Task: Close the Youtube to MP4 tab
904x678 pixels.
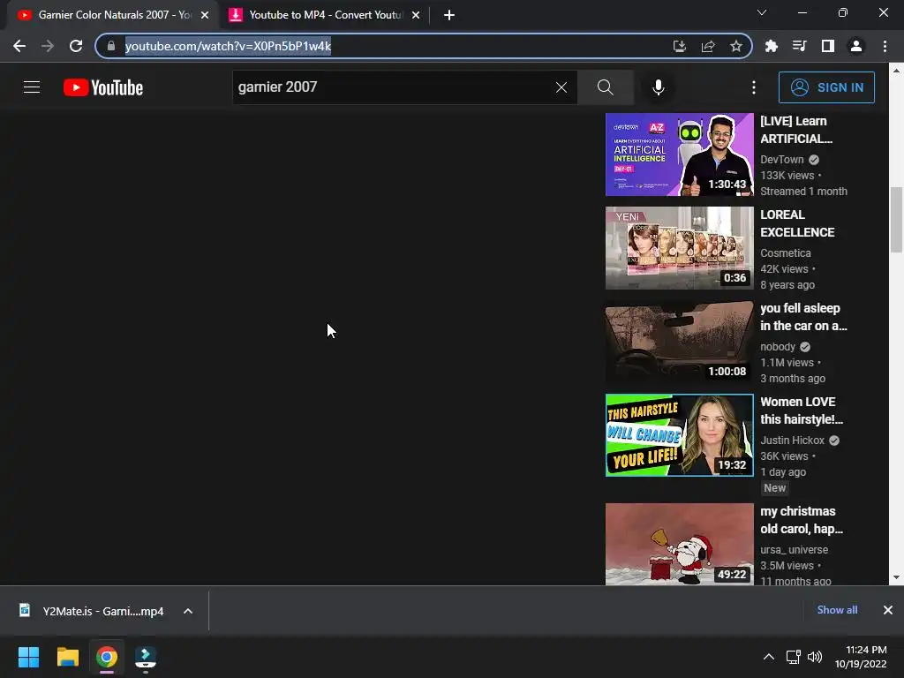Action: click(x=416, y=15)
